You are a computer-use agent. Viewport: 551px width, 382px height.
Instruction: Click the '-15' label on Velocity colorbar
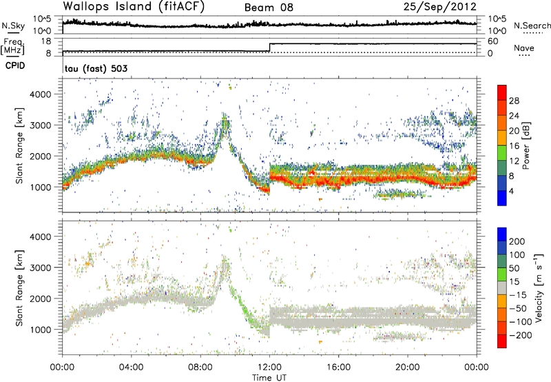pos(519,295)
